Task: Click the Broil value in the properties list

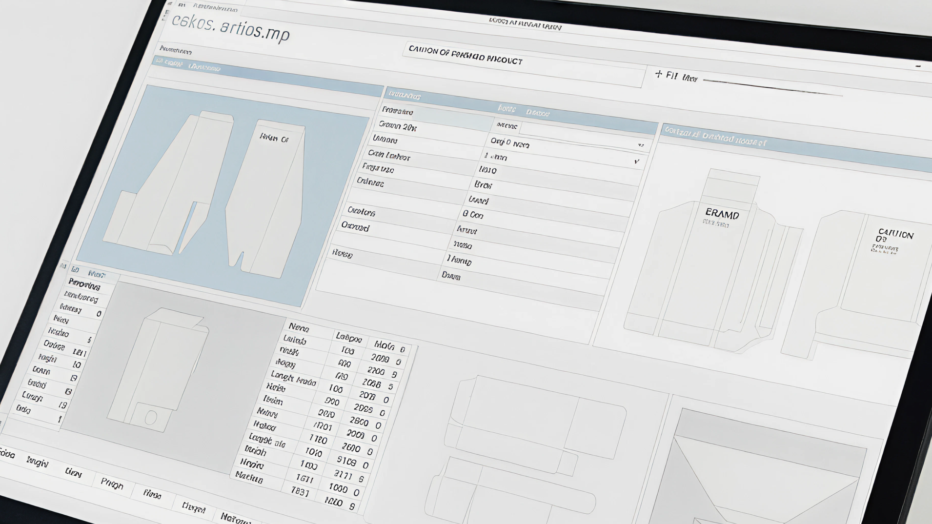Action: 483,185
